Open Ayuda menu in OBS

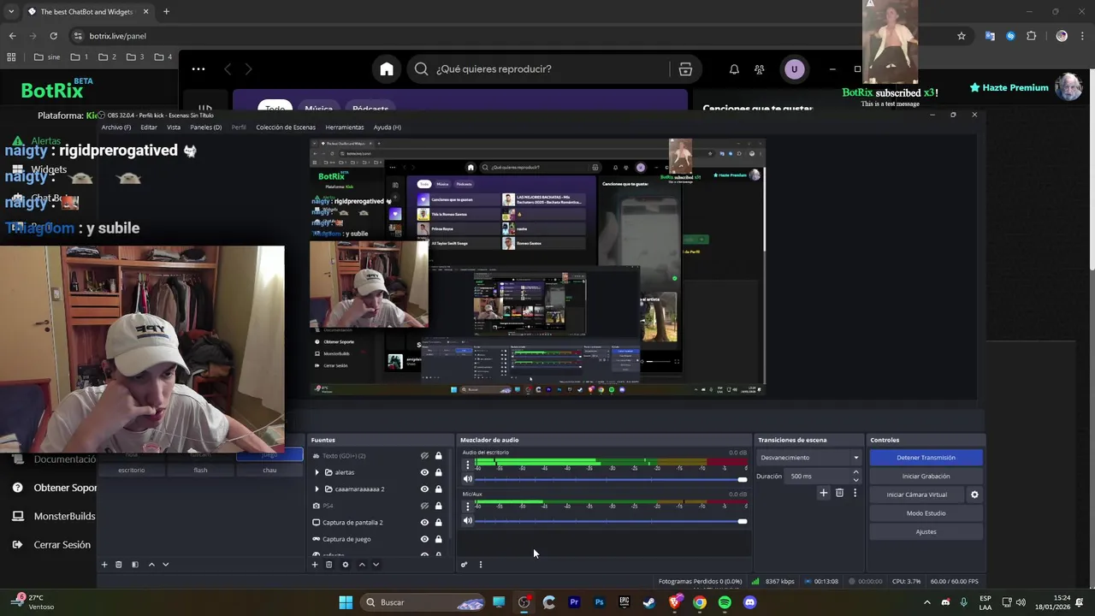coord(387,127)
